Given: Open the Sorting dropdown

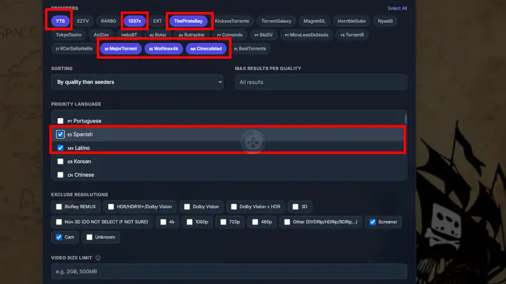Looking at the screenshot, I should pyautogui.click(x=137, y=82).
